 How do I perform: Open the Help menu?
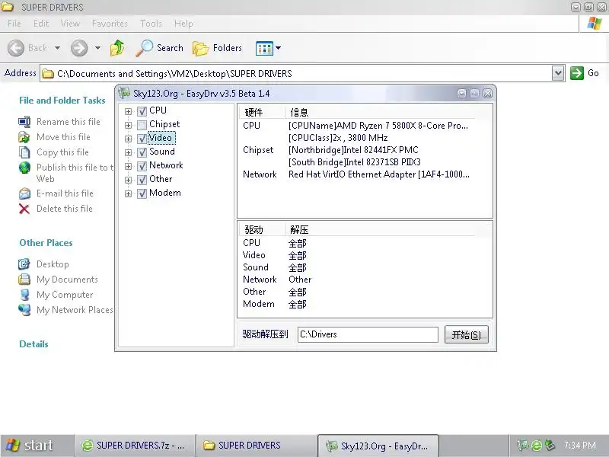pyautogui.click(x=183, y=24)
